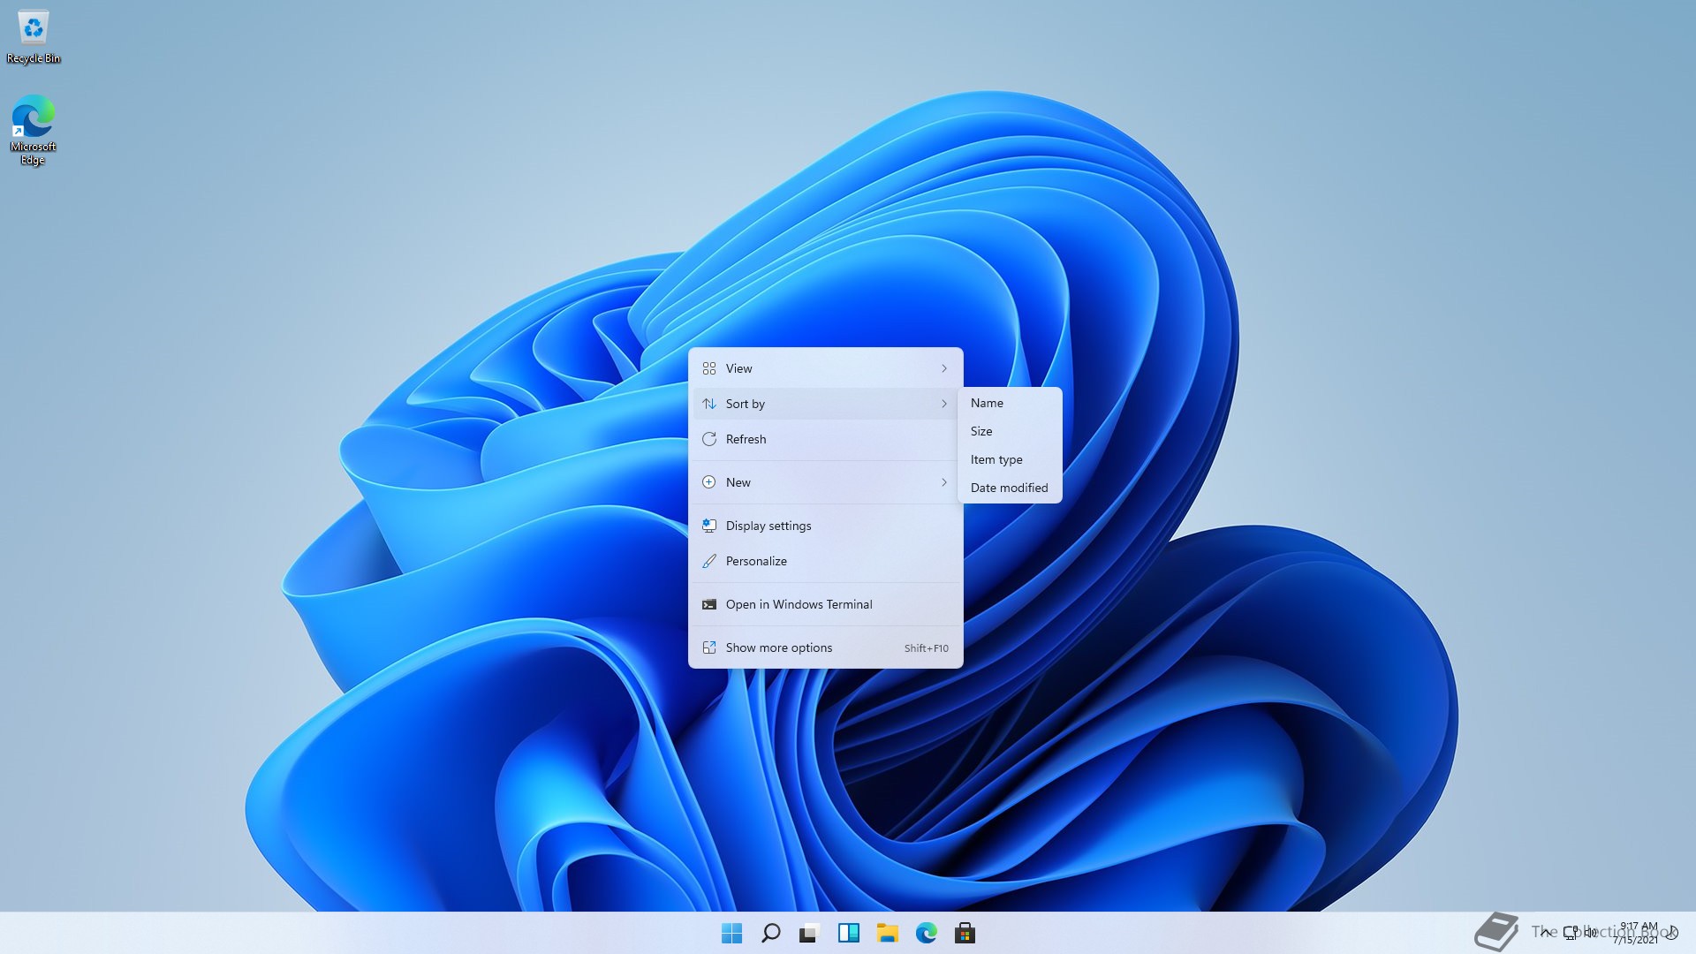
Task: Open the Widgets panel icon
Action: click(x=848, y=933)
